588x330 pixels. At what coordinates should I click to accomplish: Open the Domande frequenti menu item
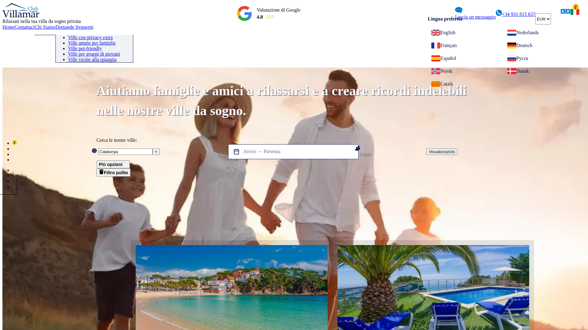[74, 27]
